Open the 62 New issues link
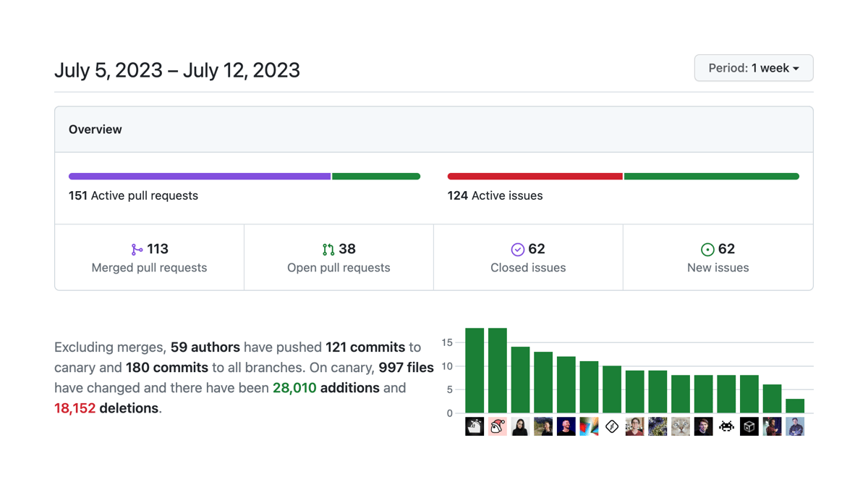 718,258
